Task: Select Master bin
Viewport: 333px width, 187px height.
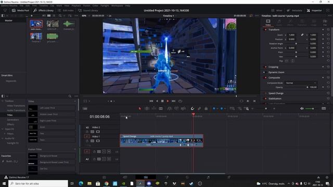Action: pyautogui.click(x=9, y=21)
